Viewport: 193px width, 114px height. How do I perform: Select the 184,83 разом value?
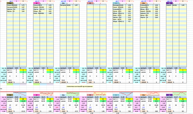[122, 101]
